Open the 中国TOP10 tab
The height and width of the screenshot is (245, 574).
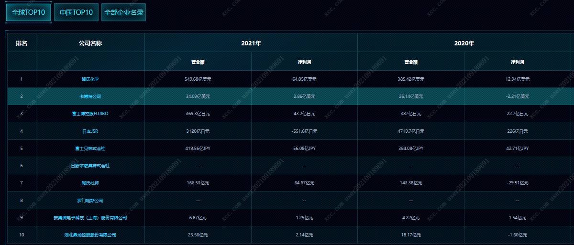pyautogui.click(x=76, y=12)
